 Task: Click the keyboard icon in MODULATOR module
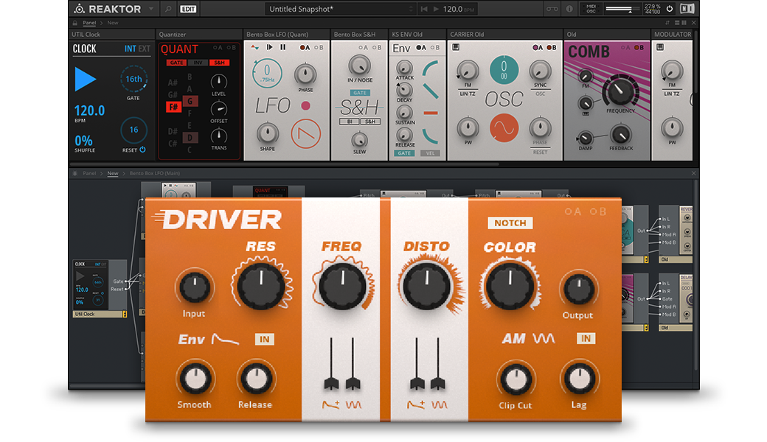[660, 47]
